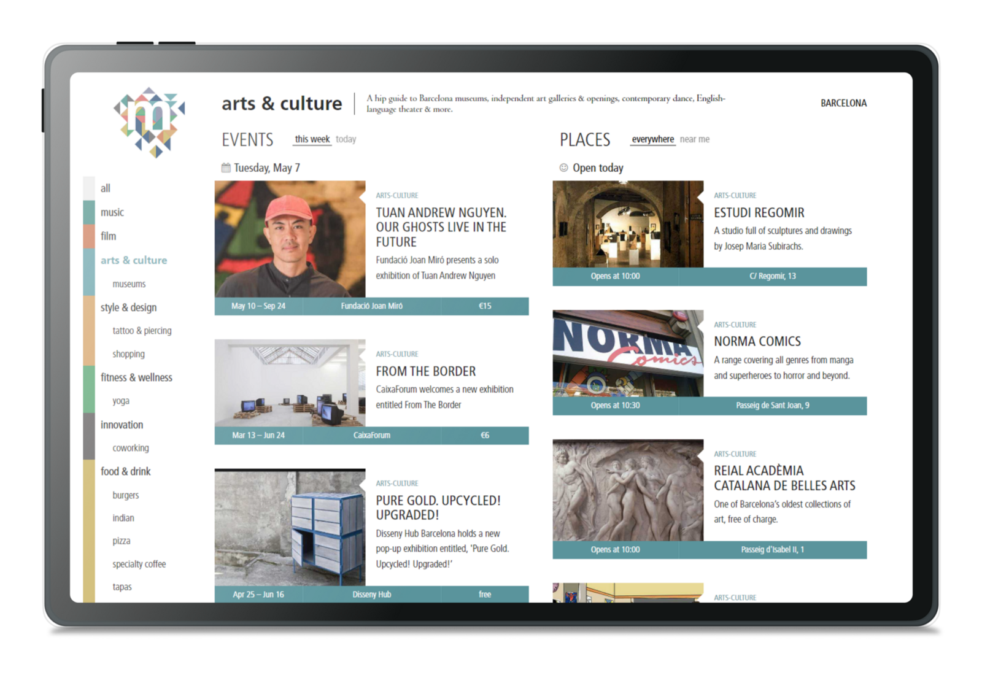Click the smiley icon next to Open today

[x=563, y=168]
